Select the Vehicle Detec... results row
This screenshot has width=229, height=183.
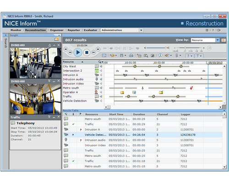click(x=142, y=135)
